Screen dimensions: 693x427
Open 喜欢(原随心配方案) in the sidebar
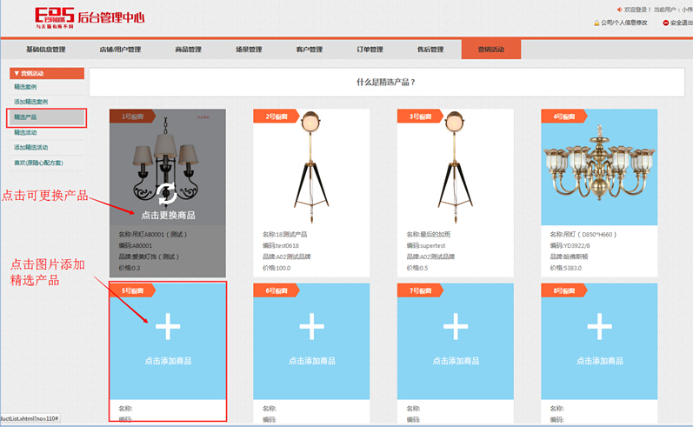pyautogui.click(x=38, y=163)
